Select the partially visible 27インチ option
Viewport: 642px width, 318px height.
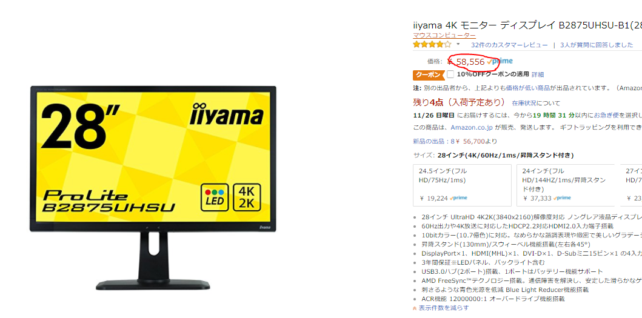(631, 185)
